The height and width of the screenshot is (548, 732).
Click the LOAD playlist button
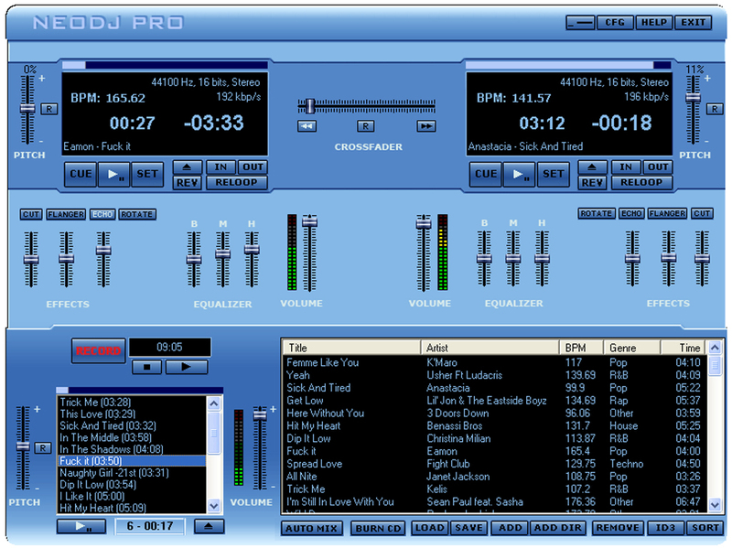[x=429, y=529]
